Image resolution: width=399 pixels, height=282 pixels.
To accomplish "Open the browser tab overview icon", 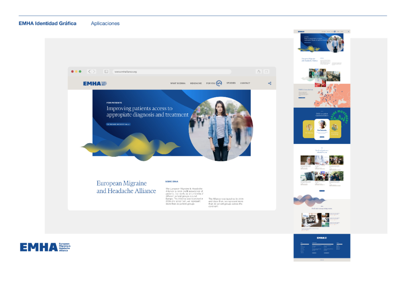I will click(266, 71).
